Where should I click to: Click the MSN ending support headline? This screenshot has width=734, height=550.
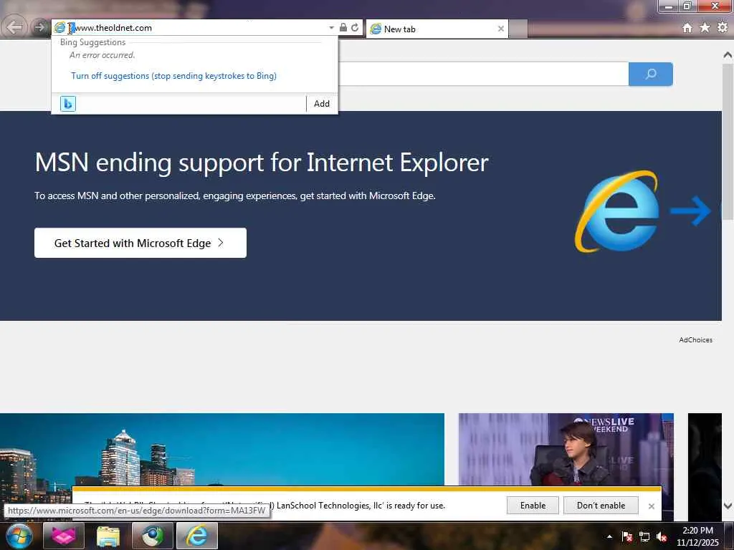261,163
